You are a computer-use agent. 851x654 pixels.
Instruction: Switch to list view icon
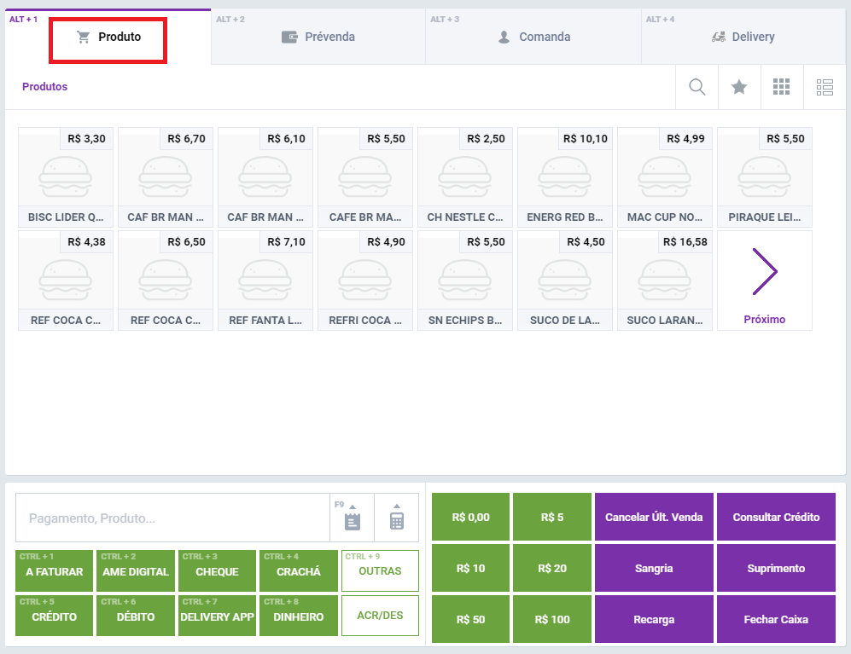coord(825,87)
